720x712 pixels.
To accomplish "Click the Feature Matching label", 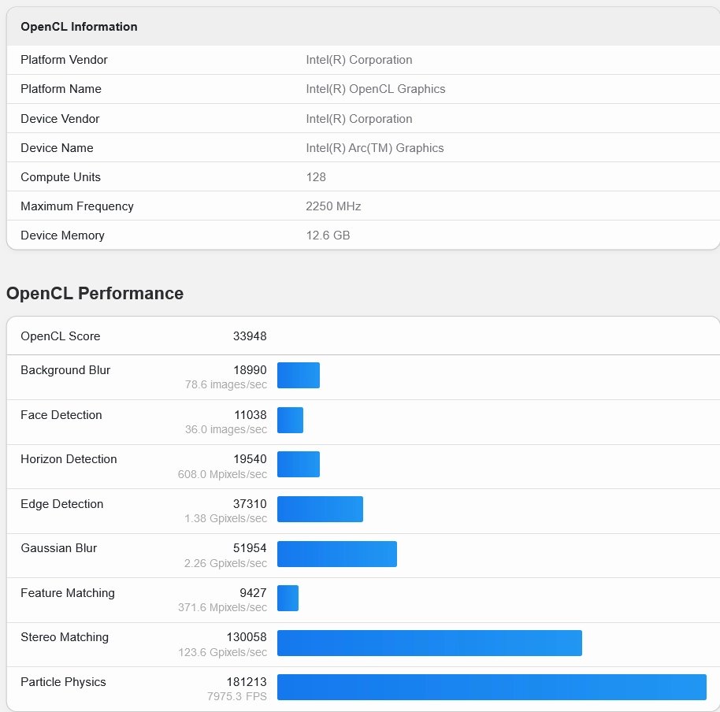I will click(x=68, y=593).
